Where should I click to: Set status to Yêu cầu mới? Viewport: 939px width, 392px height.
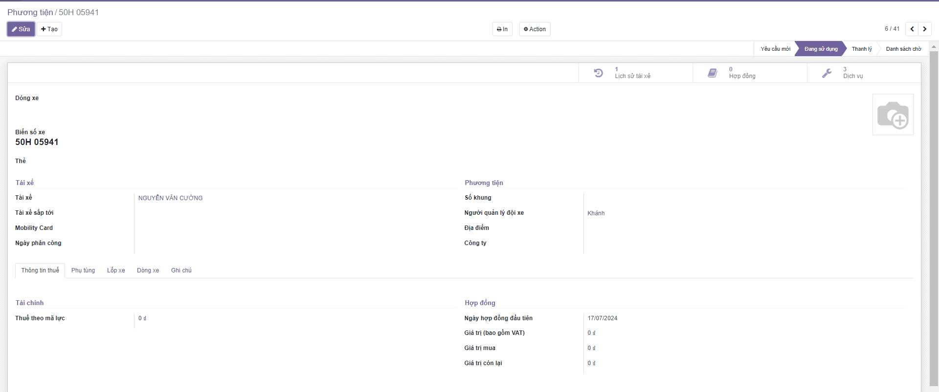click(775, 49)
